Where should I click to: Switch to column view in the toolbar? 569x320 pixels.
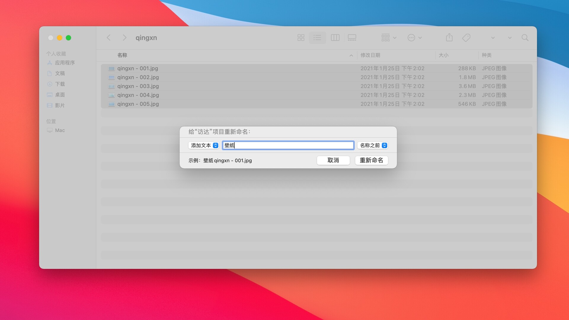click(335, 38)
